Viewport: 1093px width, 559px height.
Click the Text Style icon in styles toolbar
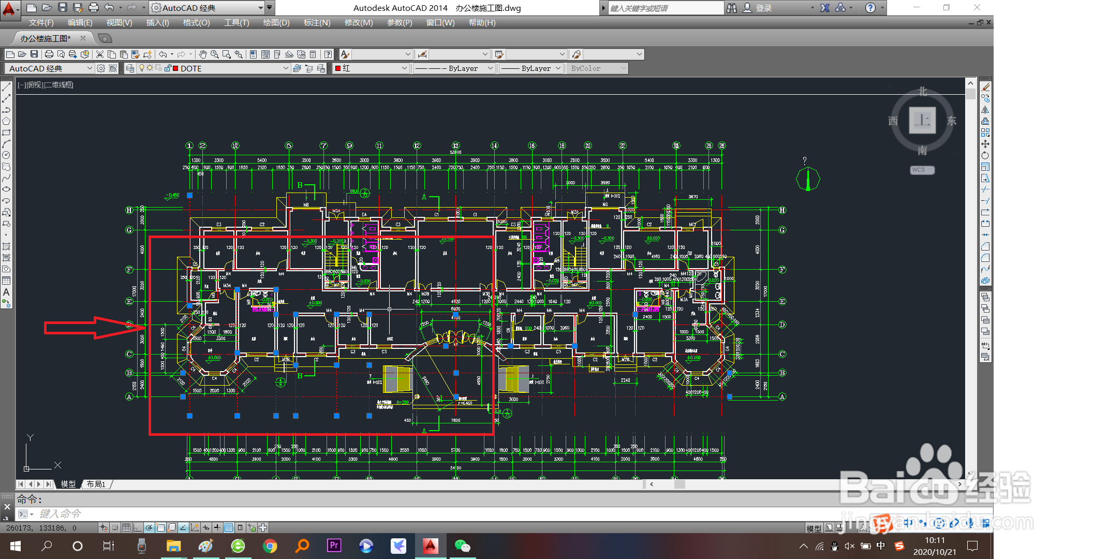(x=345, y=54)
